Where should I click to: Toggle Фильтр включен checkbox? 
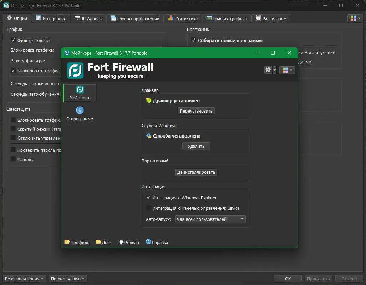[13, 40]
